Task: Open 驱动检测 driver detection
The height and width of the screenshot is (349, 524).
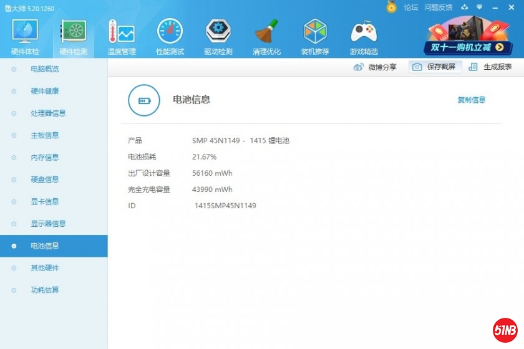Action: [x=218, y=37]
